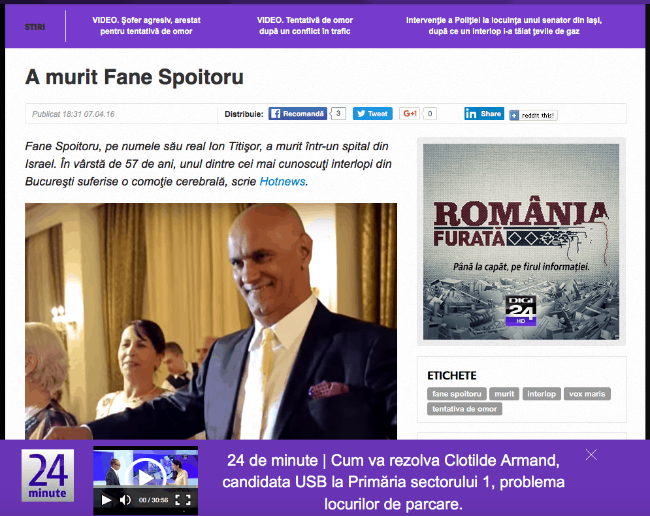The width and height of the screenshot is (650, 516).
Task: Share the article via Tweet button
Action: tap(372, 114)
